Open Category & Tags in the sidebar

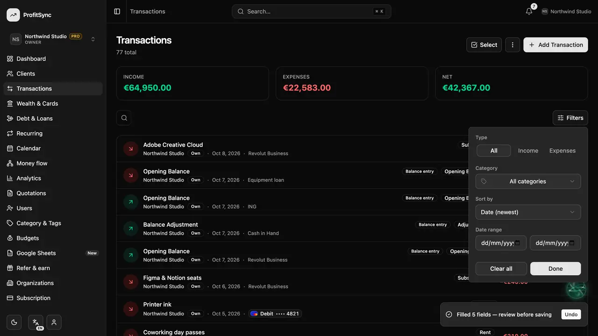(53, 223)
